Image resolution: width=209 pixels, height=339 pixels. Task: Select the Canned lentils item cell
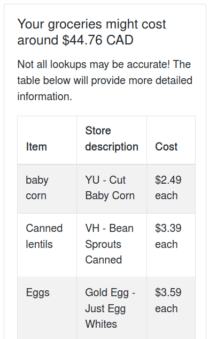click(x=47, y=245)
